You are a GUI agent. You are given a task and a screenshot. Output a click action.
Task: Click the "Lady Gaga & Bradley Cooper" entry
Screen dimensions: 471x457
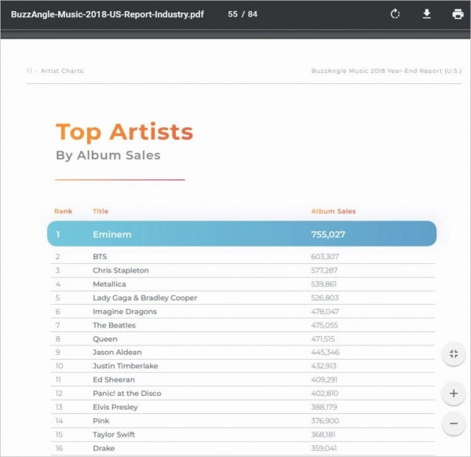click(144, 298)
